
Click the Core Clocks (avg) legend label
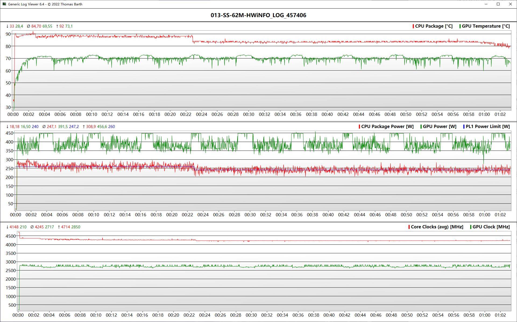point(437,227)
